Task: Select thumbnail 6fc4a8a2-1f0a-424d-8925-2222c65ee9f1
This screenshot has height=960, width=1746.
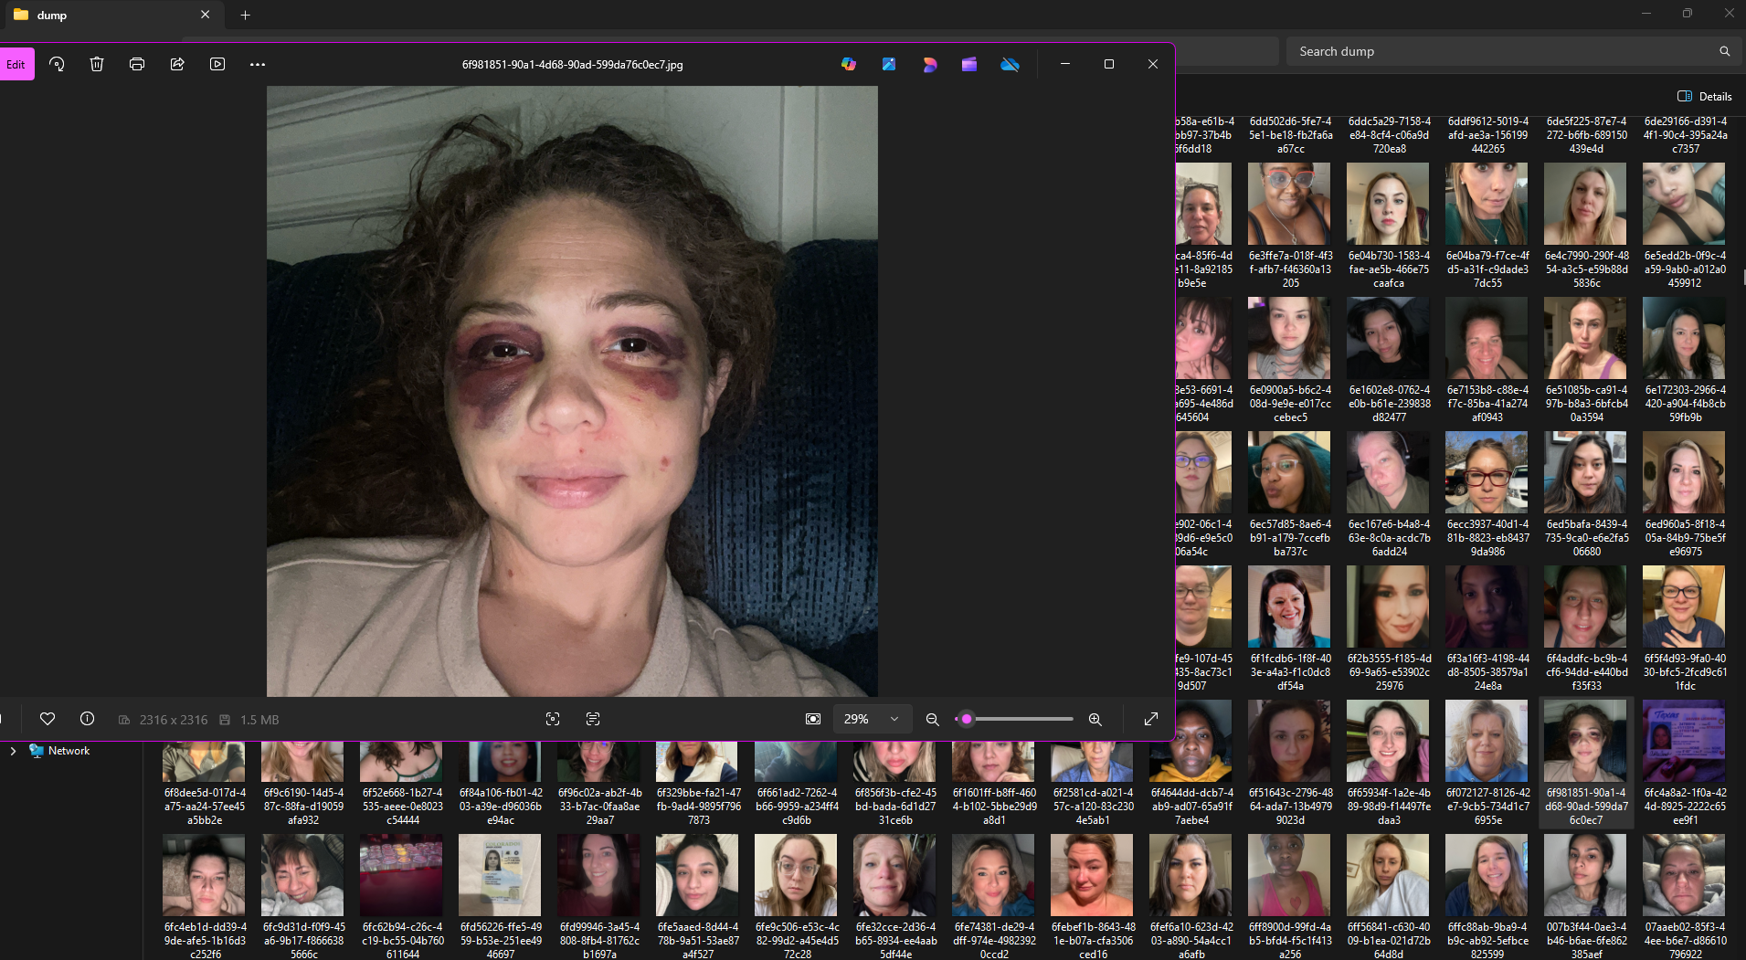Action: tap(1684, 741)
